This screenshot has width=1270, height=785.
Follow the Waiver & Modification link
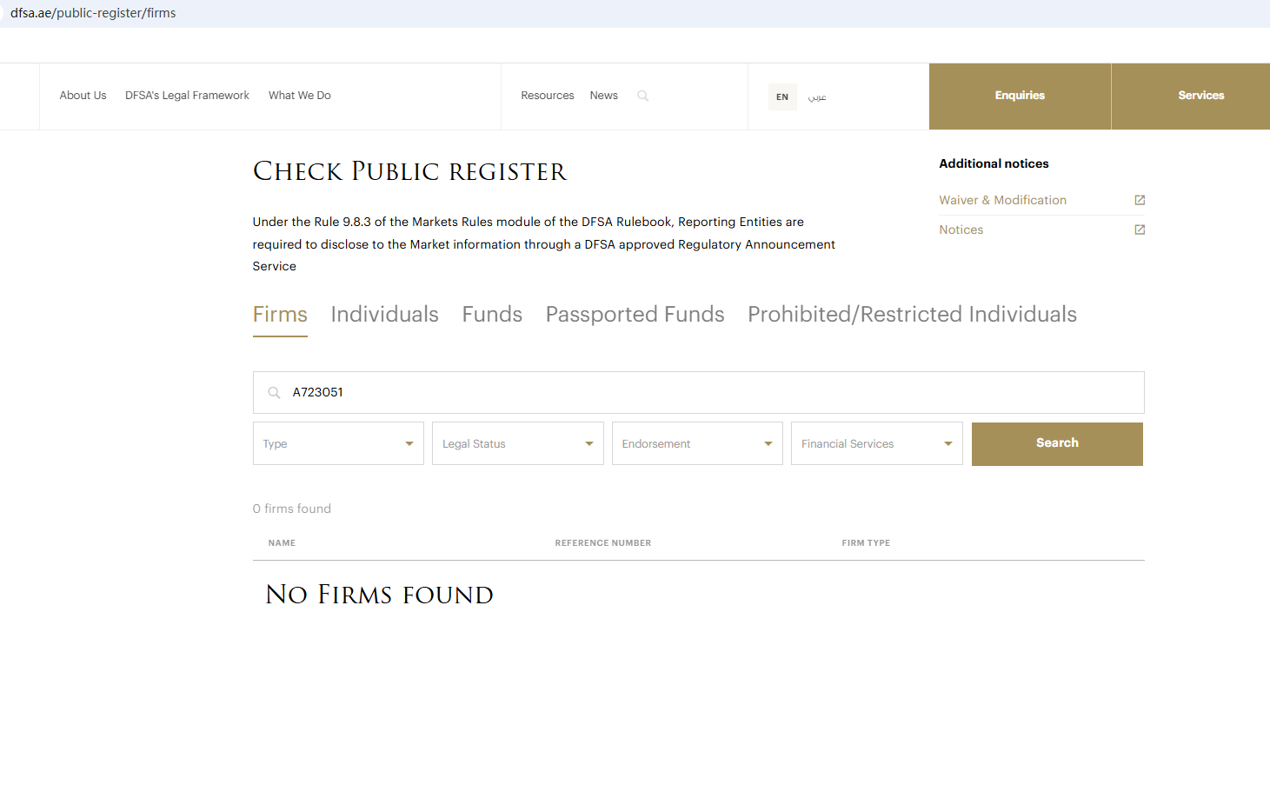pos(1002,200)
